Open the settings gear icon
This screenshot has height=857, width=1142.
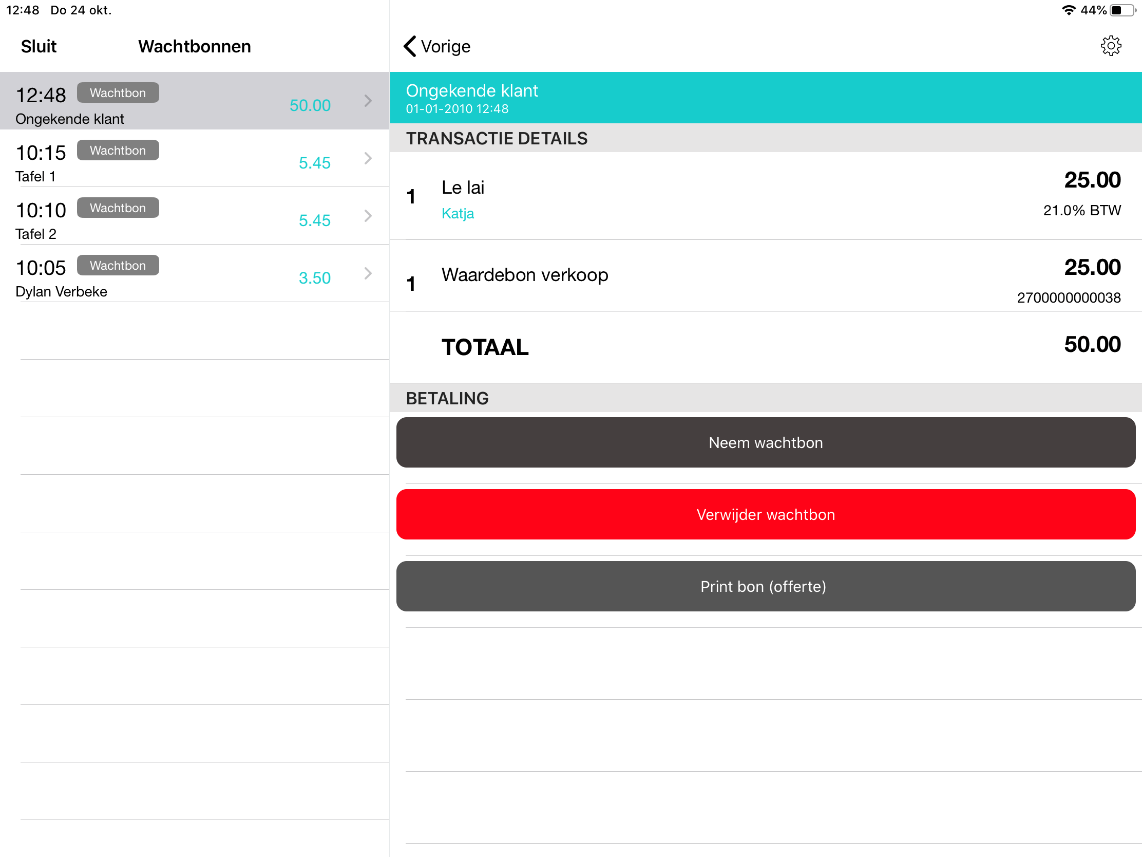tap(1110, 46)
